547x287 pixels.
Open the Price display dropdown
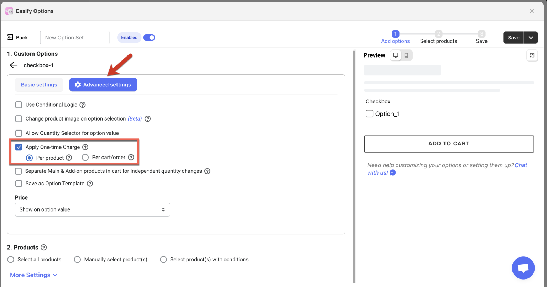[92, 210]
